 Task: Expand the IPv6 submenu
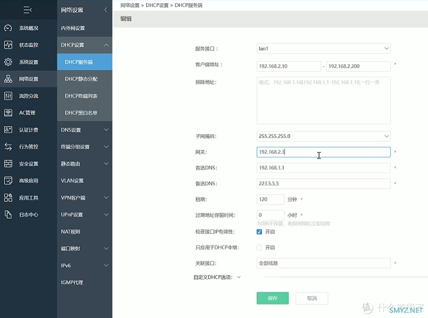click(x=106, y=265)
